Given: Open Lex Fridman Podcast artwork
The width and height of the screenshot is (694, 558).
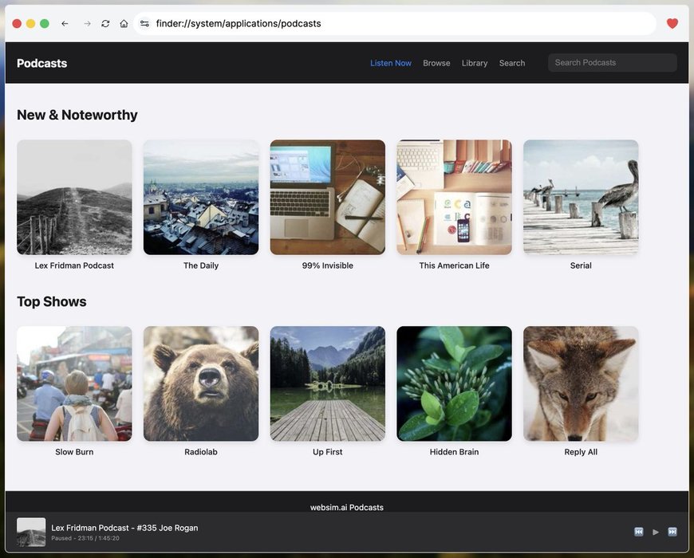Looking at the screenshot, I should pyautogui.click(x=74, y=197).
